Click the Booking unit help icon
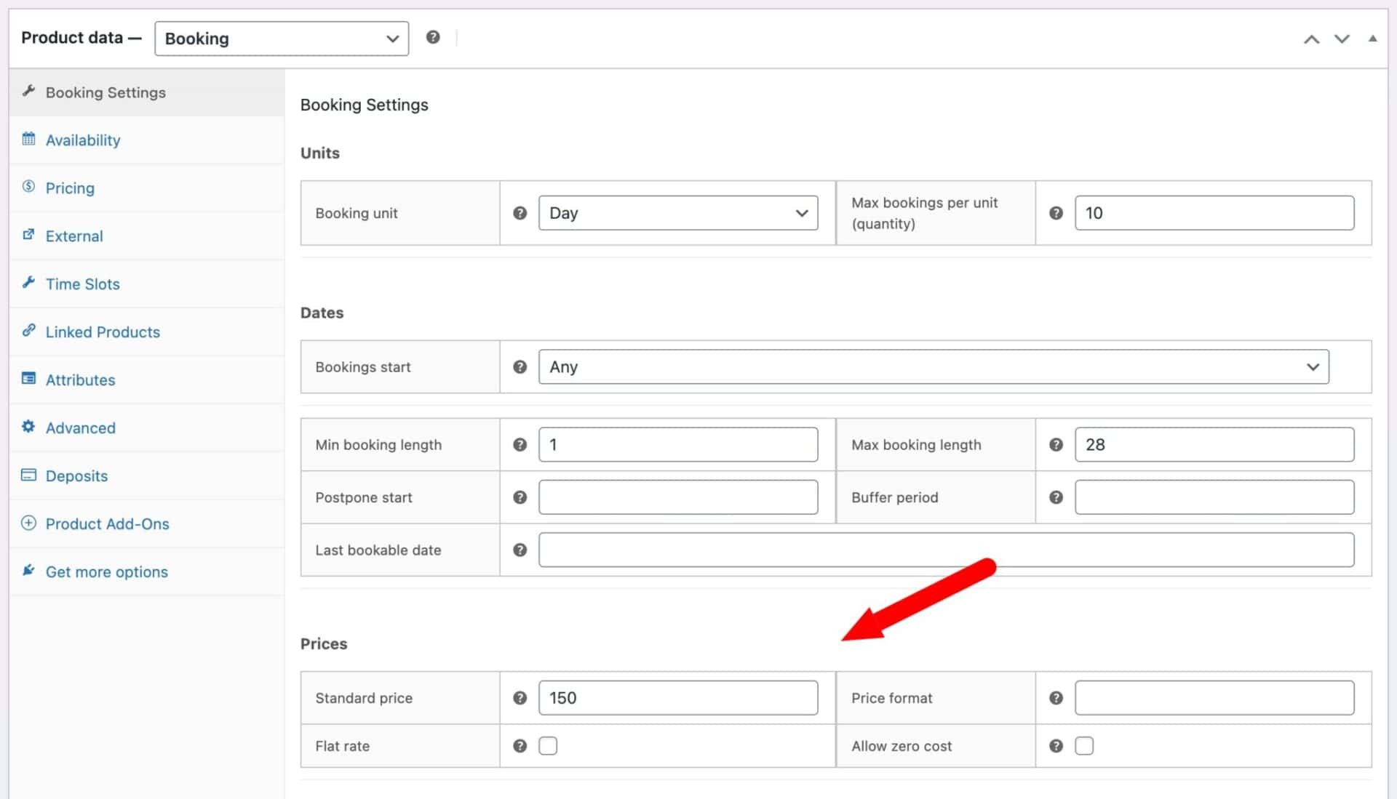 [x=520, y=213]
